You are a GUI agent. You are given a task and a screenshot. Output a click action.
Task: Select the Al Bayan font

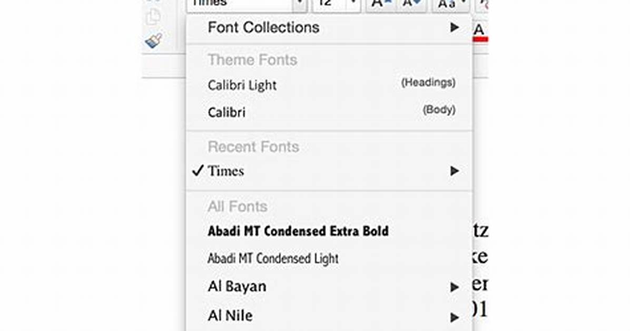point(329,286)
